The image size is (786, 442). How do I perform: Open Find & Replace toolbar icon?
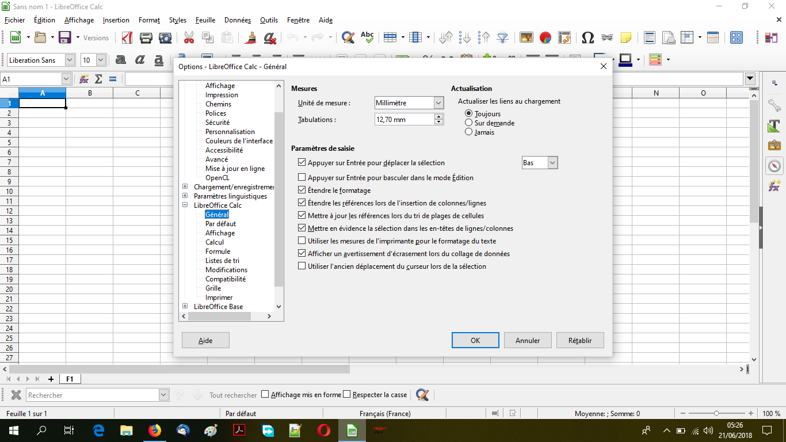coord(348,37)
